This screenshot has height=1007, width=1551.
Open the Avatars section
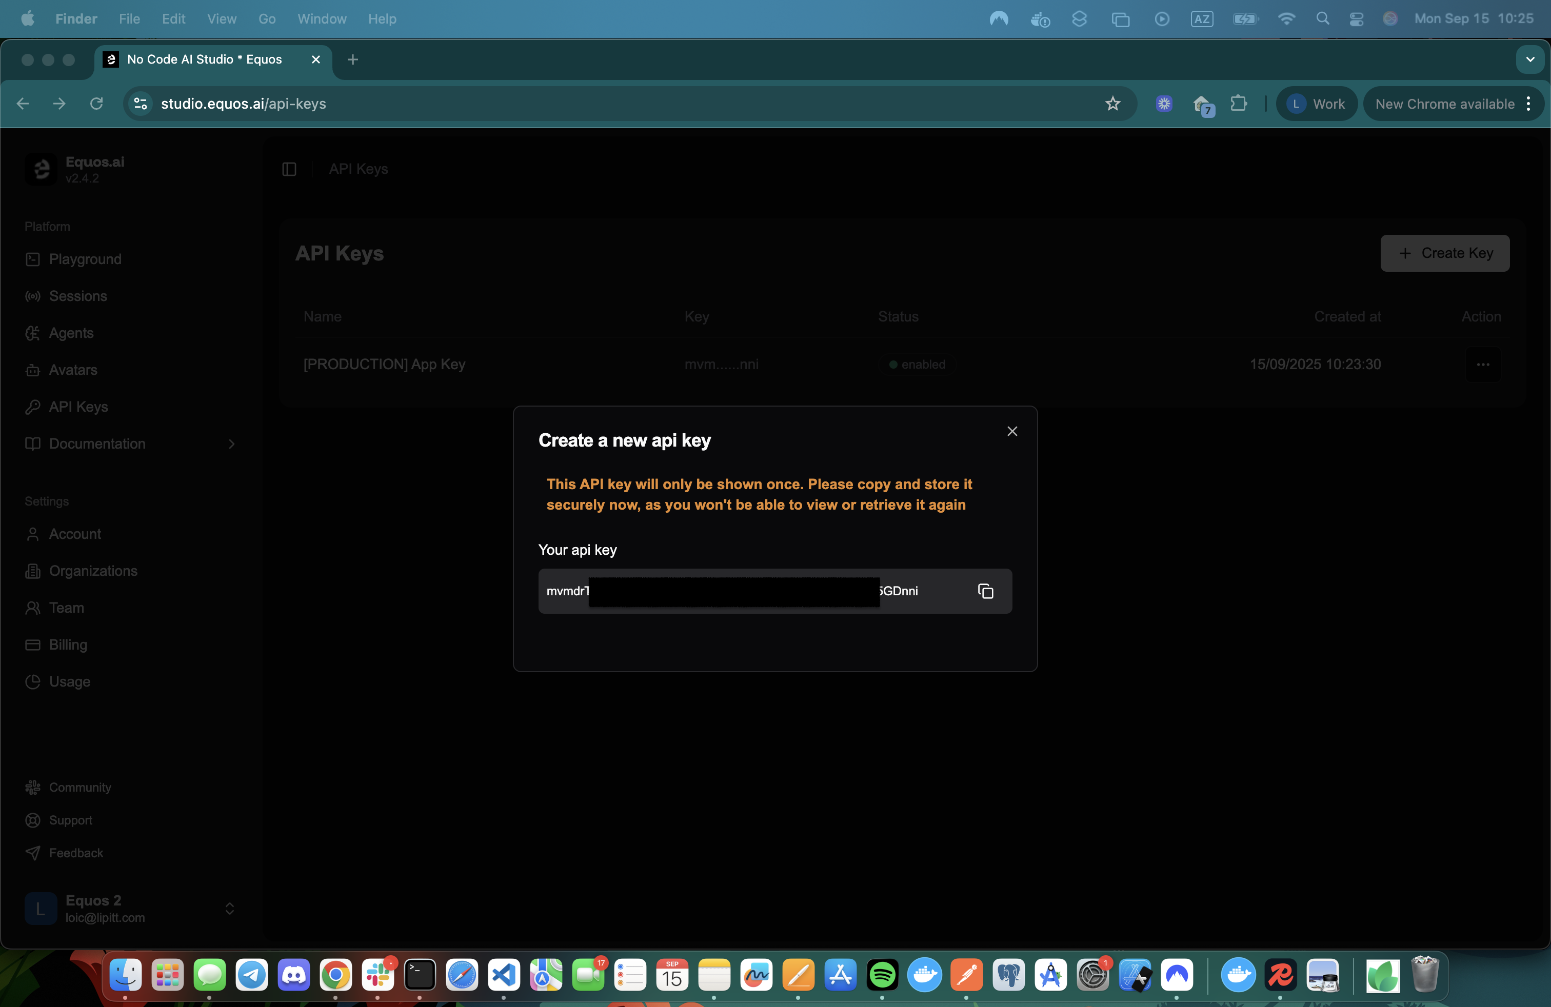73,370
